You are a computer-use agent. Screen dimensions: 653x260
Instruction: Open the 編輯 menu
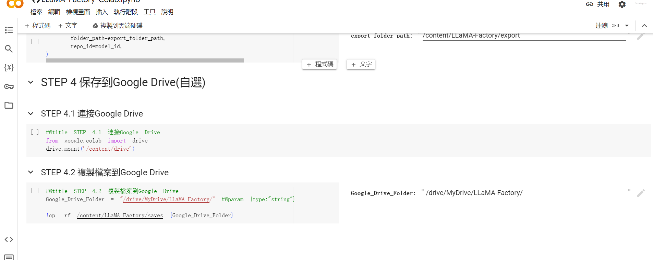(x=54, y=12)
